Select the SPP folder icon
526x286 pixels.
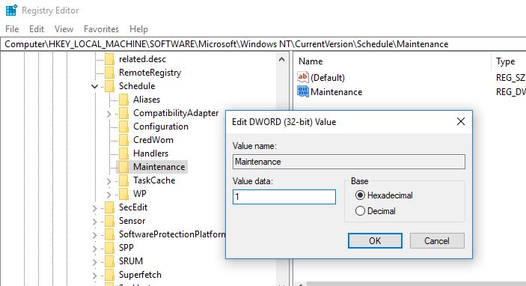(x=109, y=248)
